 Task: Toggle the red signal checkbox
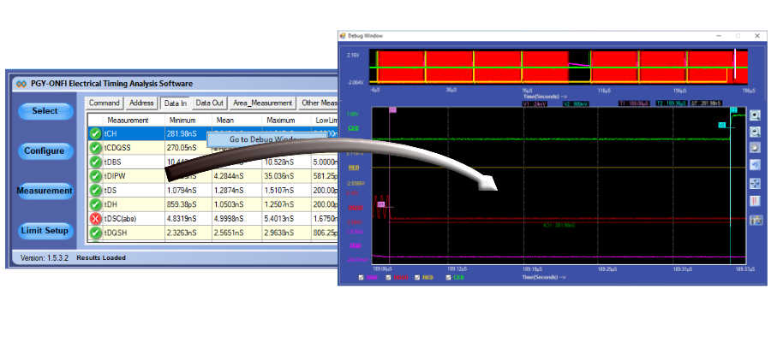pos(389,278)
